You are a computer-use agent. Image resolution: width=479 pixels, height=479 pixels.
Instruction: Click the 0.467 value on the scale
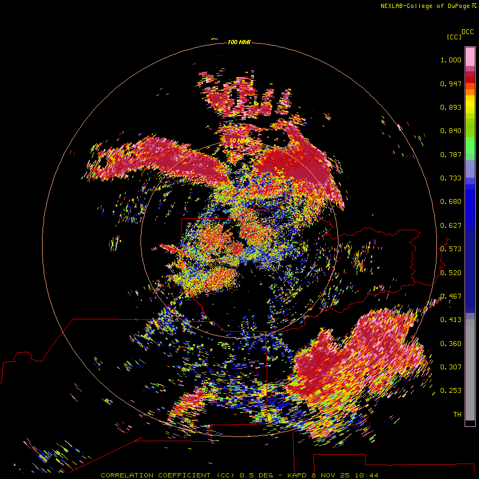click(x=451, y=296)
